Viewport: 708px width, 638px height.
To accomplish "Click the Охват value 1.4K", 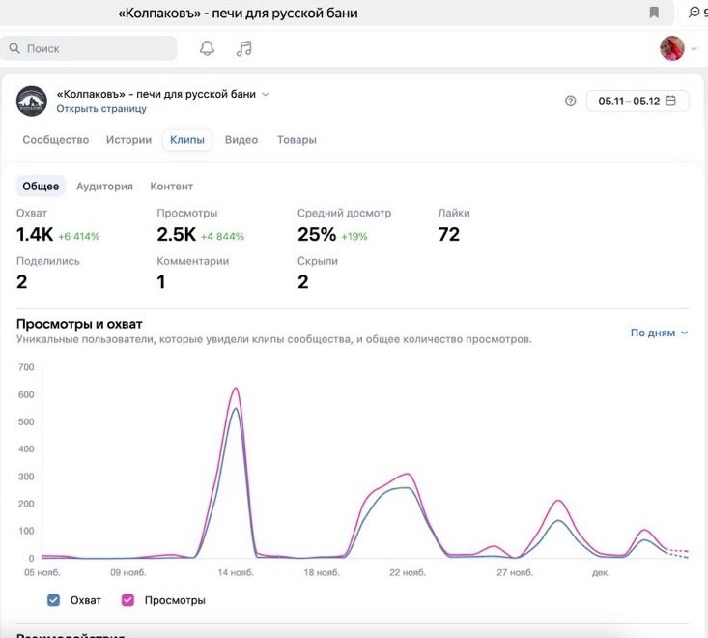I will pos(35,235).
